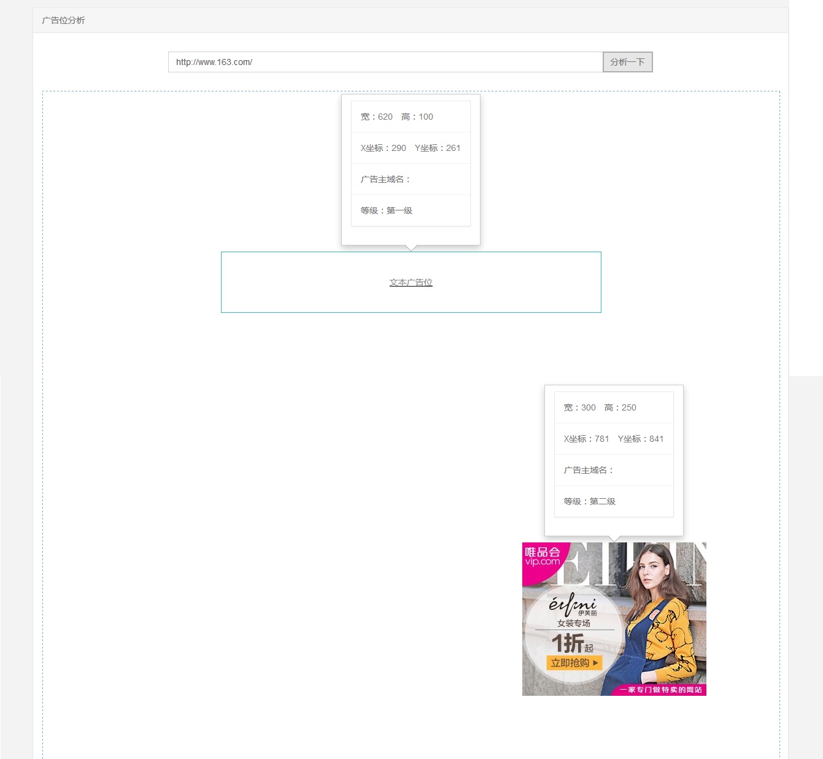Click the 唯品会 vip.com logo
Image resolution: width=823 pixels, height=759 pixels.
coord(542,556)
